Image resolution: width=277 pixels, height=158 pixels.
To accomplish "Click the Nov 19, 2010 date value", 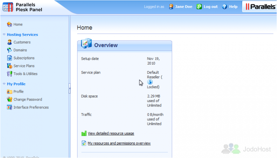I will (x=153, y=61).
